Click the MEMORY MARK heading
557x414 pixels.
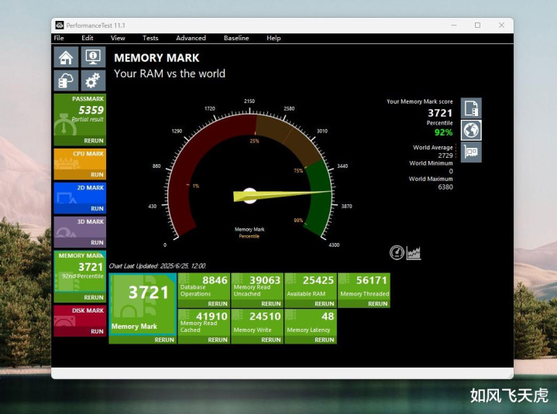pos(156,58)
